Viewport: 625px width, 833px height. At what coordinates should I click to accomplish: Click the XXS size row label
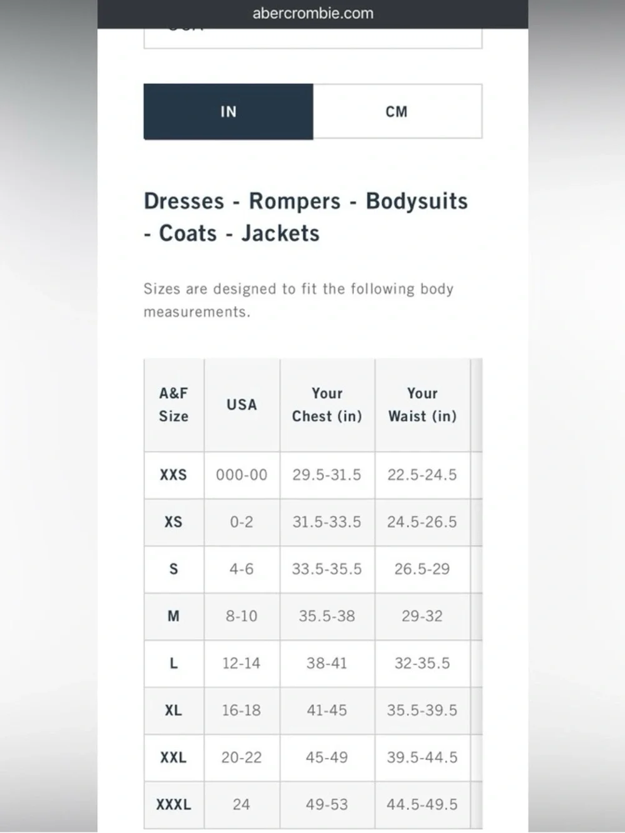pos(174,475)
